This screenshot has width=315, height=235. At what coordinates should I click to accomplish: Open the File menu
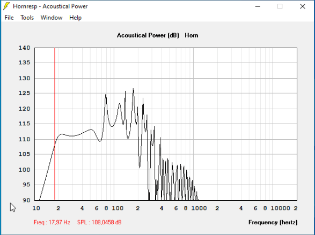tap(9, 18)
